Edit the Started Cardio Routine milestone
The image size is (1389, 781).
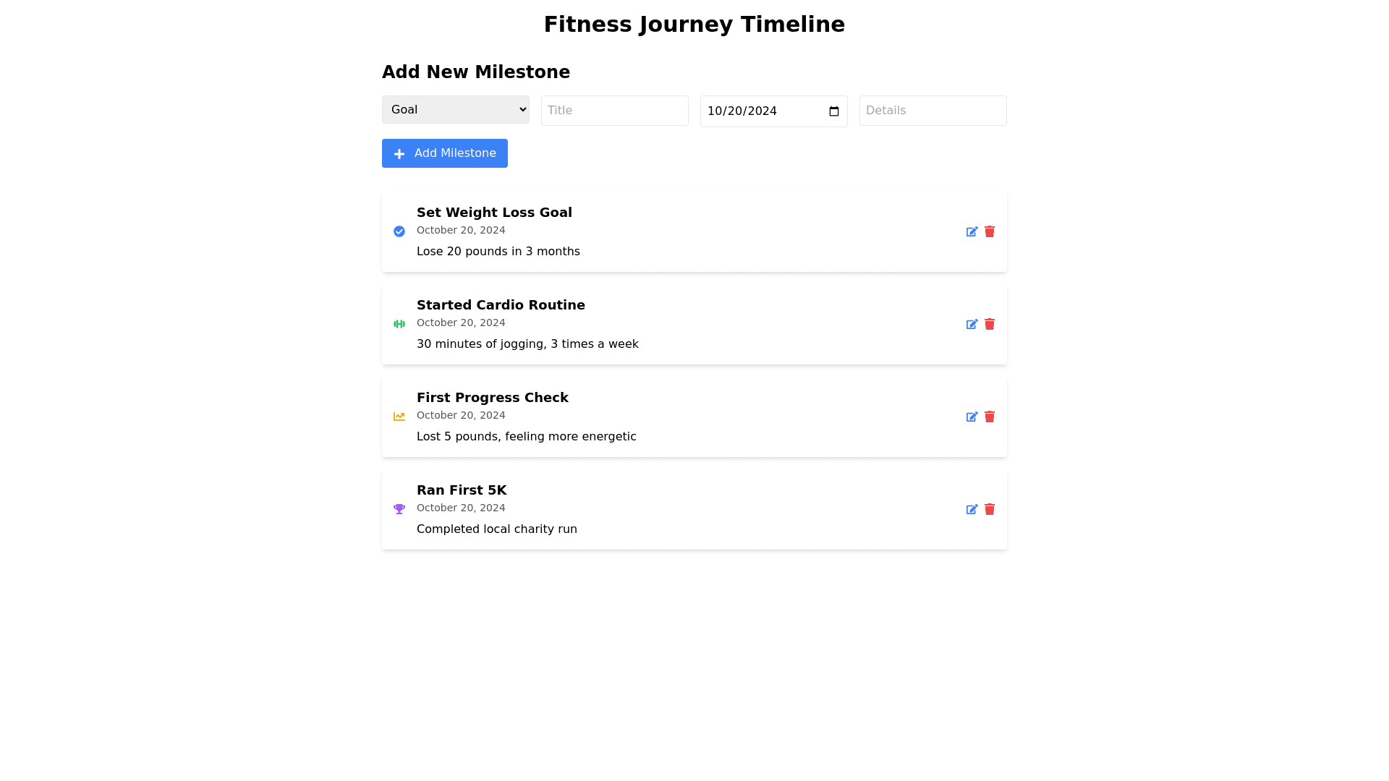[972, 324]
